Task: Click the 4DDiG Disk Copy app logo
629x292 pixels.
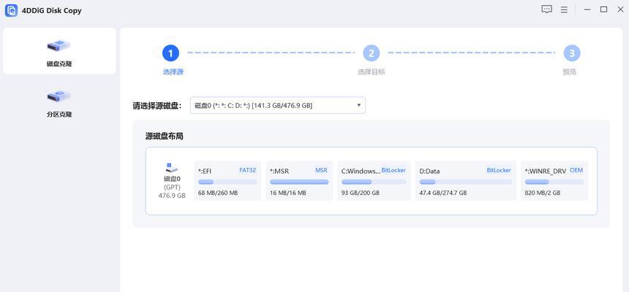Action: coord(11,10)
